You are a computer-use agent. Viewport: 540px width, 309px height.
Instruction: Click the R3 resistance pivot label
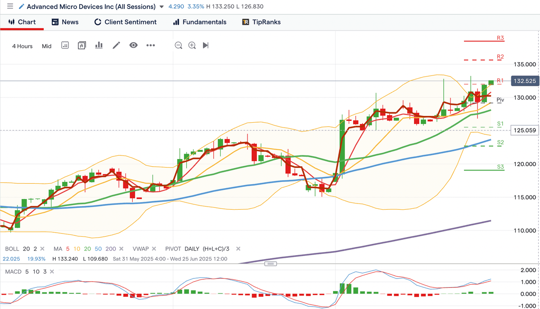[x=500, y=38]
